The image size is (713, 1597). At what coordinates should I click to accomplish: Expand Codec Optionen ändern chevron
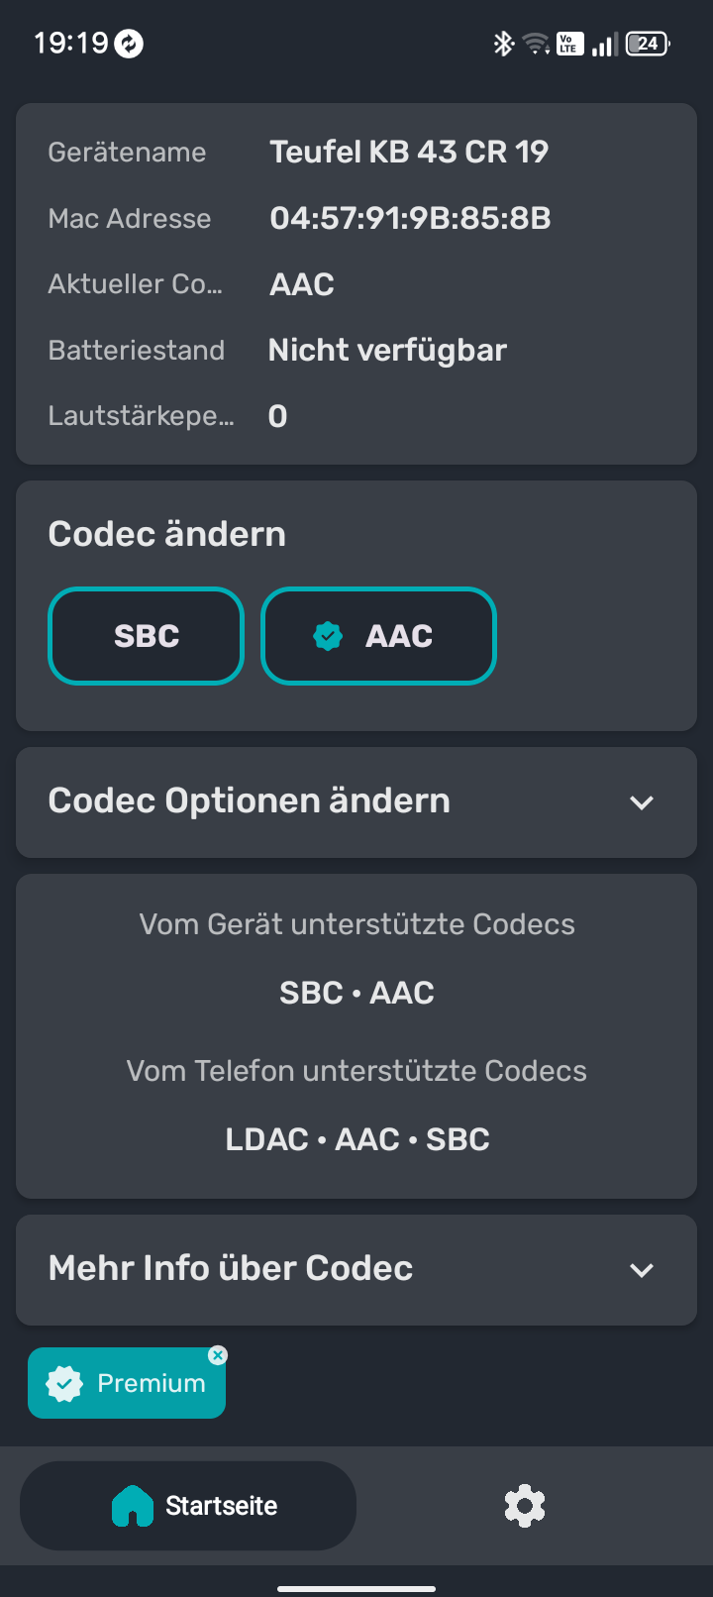(642, 802)
